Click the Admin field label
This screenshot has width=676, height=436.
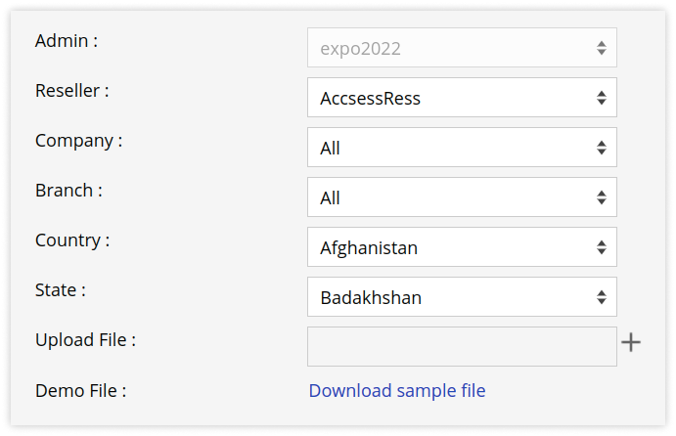tap(67, 41)
